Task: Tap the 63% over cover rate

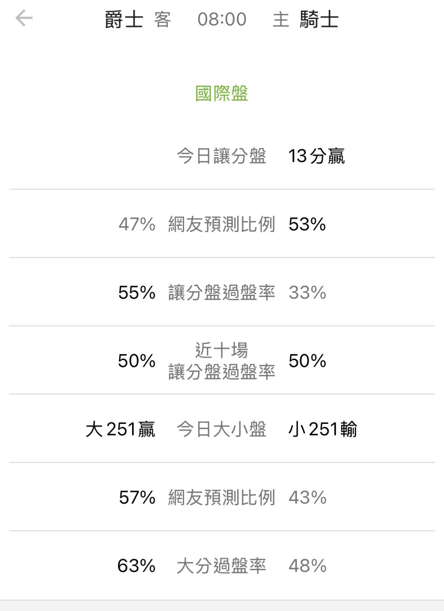Action: (x=136, y=565)
